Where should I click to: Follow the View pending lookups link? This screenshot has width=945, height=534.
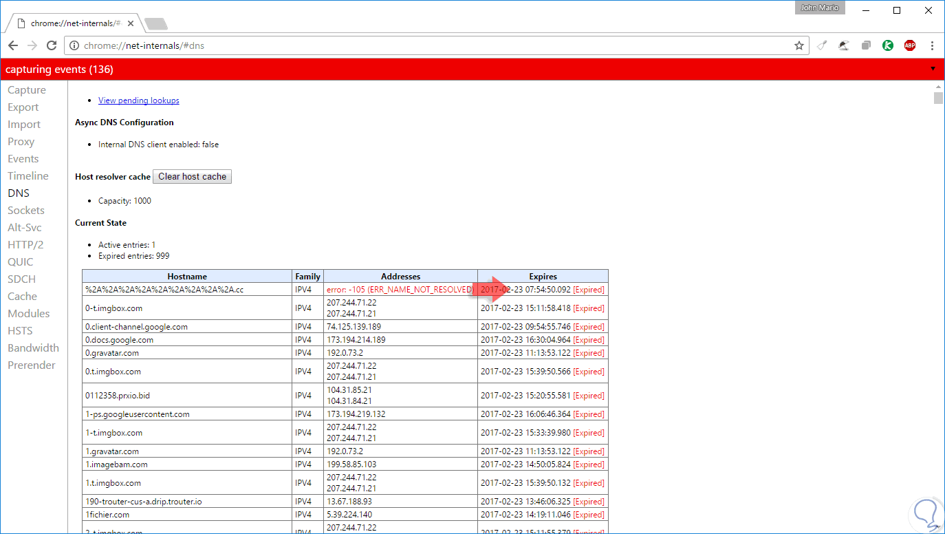click(x=139, y=100)
